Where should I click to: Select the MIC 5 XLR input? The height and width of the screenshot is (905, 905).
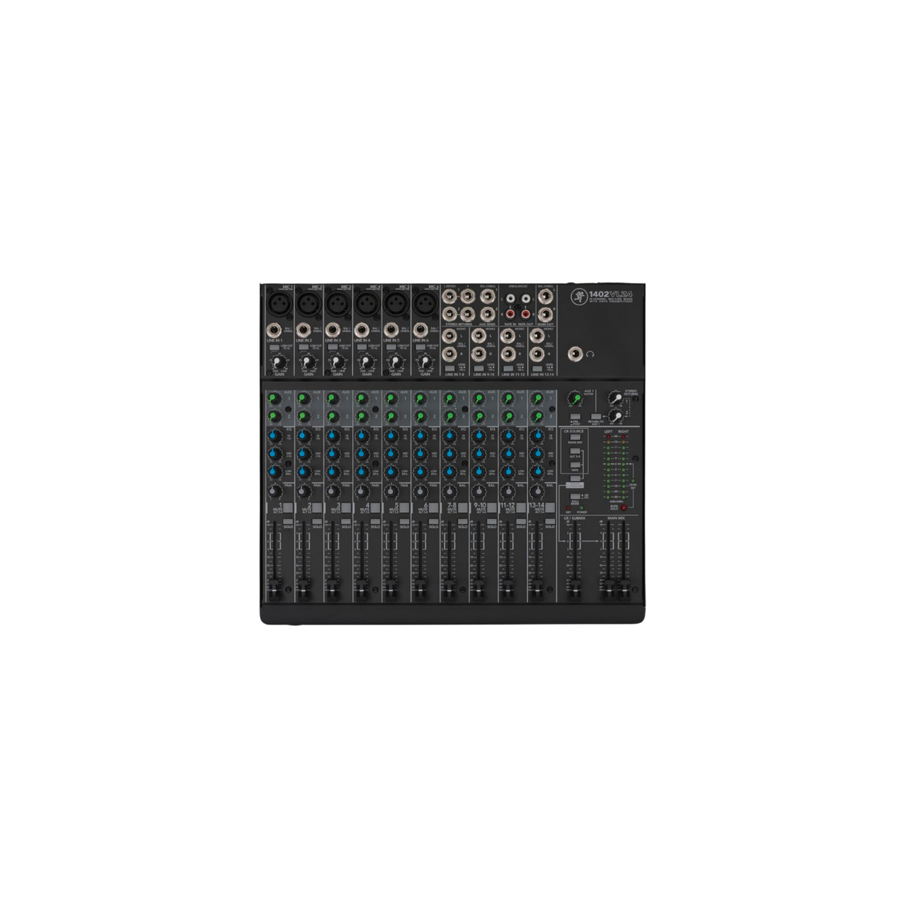pos(396,303)
